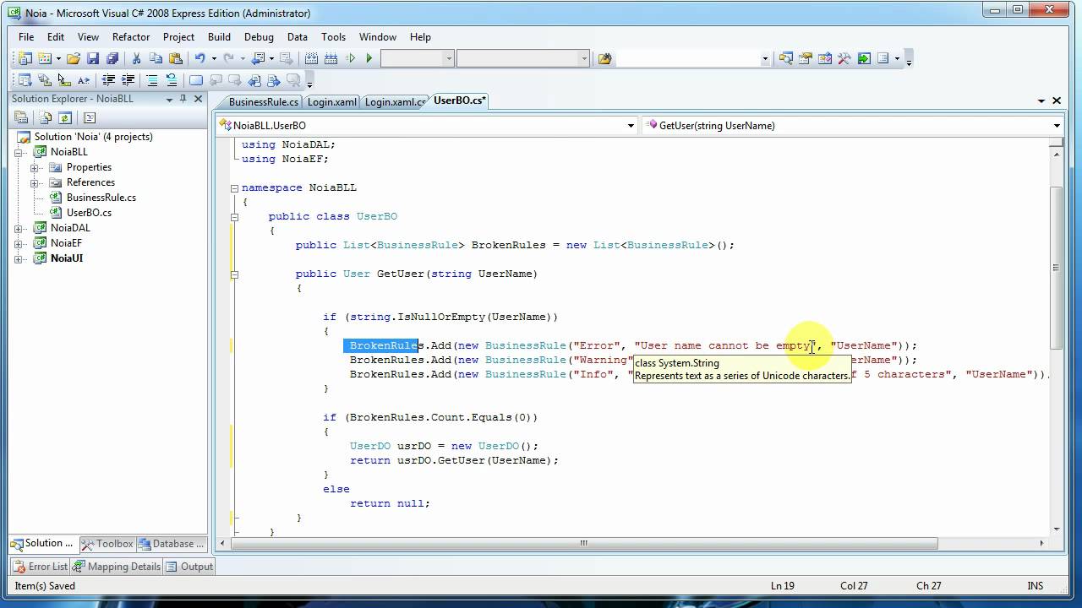Click the horizontal scrollbar thumb in editor
Viewport: 1082px width, 608px height.
click(x=583, y=544)
